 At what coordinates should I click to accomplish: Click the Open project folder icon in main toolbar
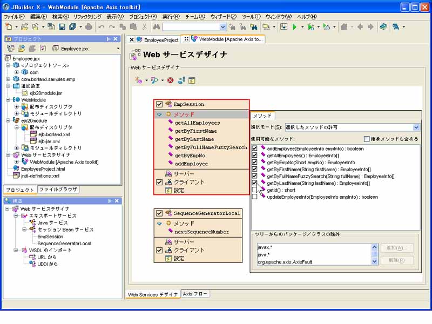25,26
